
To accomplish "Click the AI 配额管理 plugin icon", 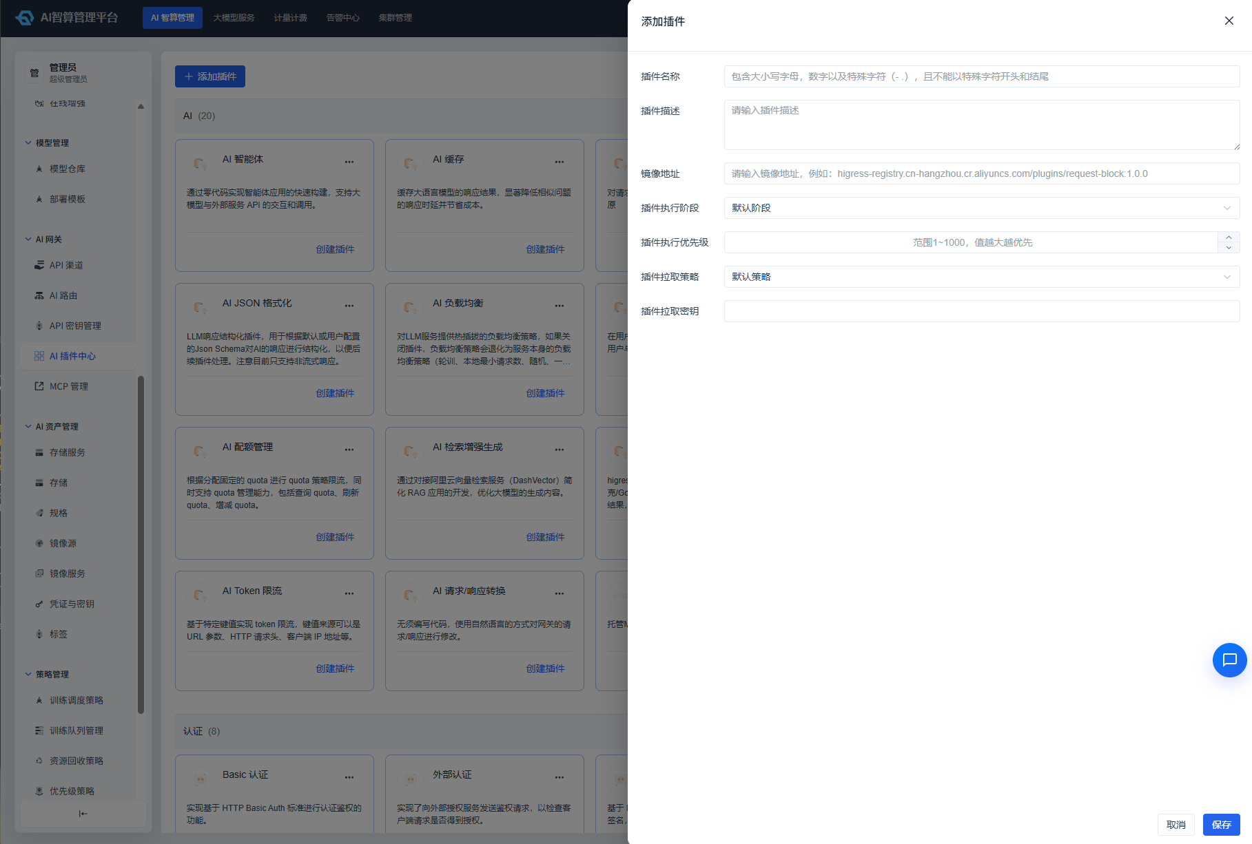I will pos(200,452).
